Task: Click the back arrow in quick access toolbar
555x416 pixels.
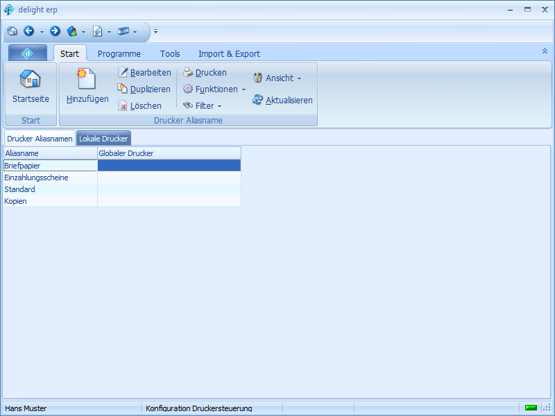Action: point(28,31)
